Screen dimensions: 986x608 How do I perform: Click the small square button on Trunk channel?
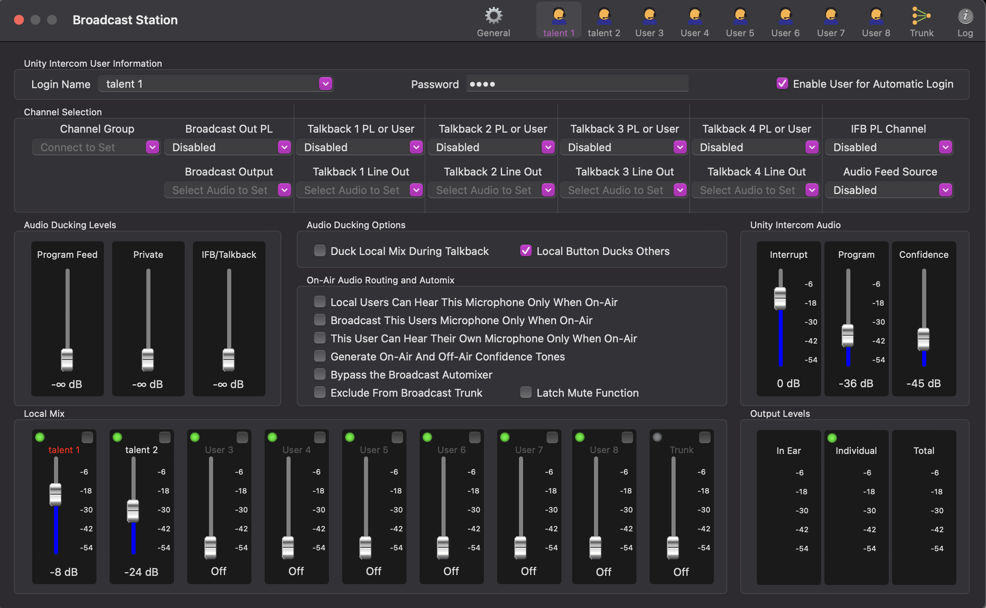click(x=704, y=437)
